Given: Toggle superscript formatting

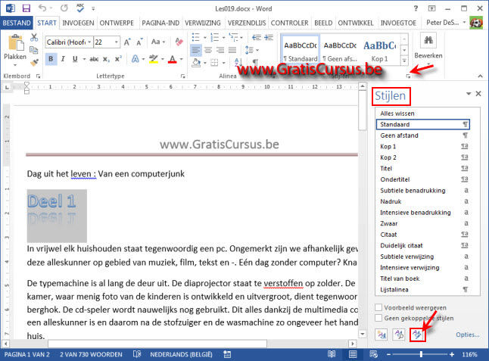Looking at the screenshot, I should [118, 59].
